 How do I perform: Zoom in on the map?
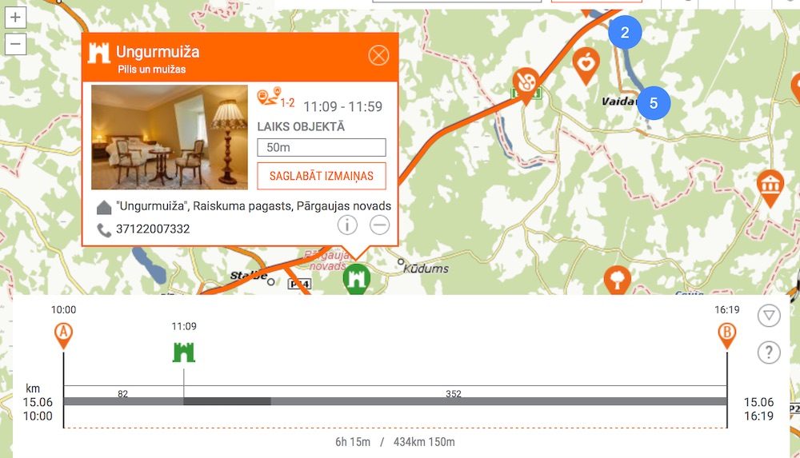(15, 18)
